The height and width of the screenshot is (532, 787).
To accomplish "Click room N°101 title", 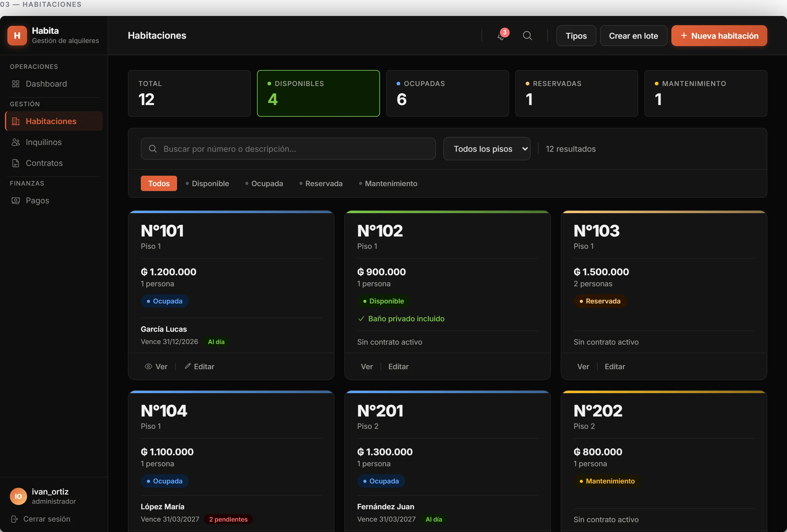I will click(x=162, y=231).
